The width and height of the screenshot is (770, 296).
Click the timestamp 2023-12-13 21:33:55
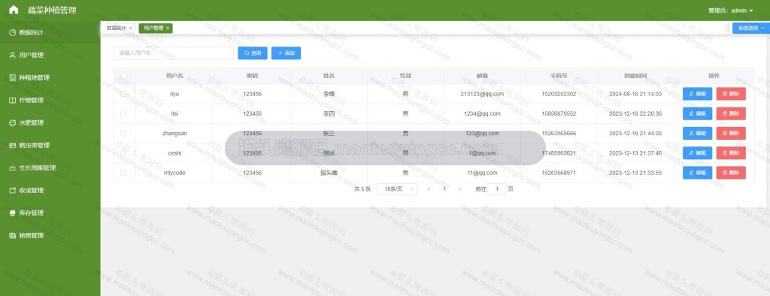pyautogui.click(x=635, y=173)
